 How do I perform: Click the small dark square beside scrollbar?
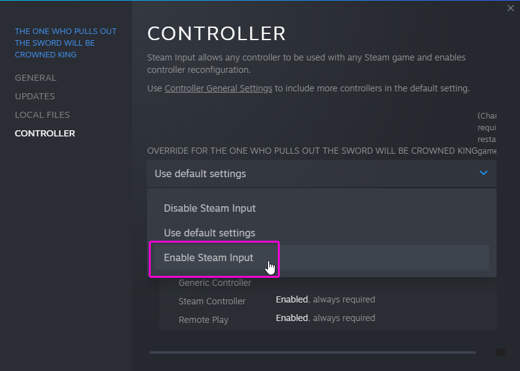[x=501, y=352]
